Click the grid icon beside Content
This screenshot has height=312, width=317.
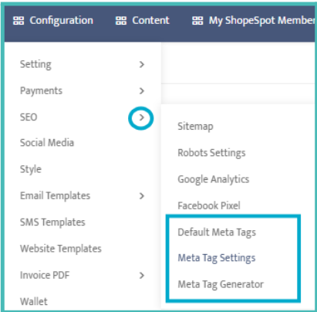[121, 21]
